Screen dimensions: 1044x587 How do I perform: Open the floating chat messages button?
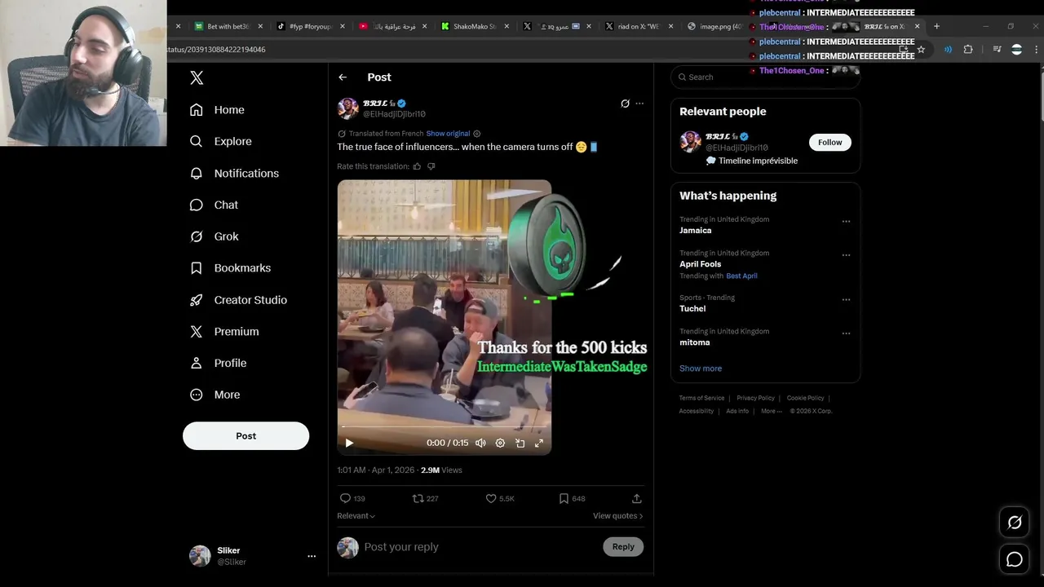pos(1015,559)
